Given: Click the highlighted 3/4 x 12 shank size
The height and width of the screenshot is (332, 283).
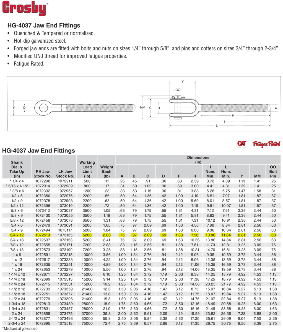Looking at the screenshot, I should (x=17, y=235).
